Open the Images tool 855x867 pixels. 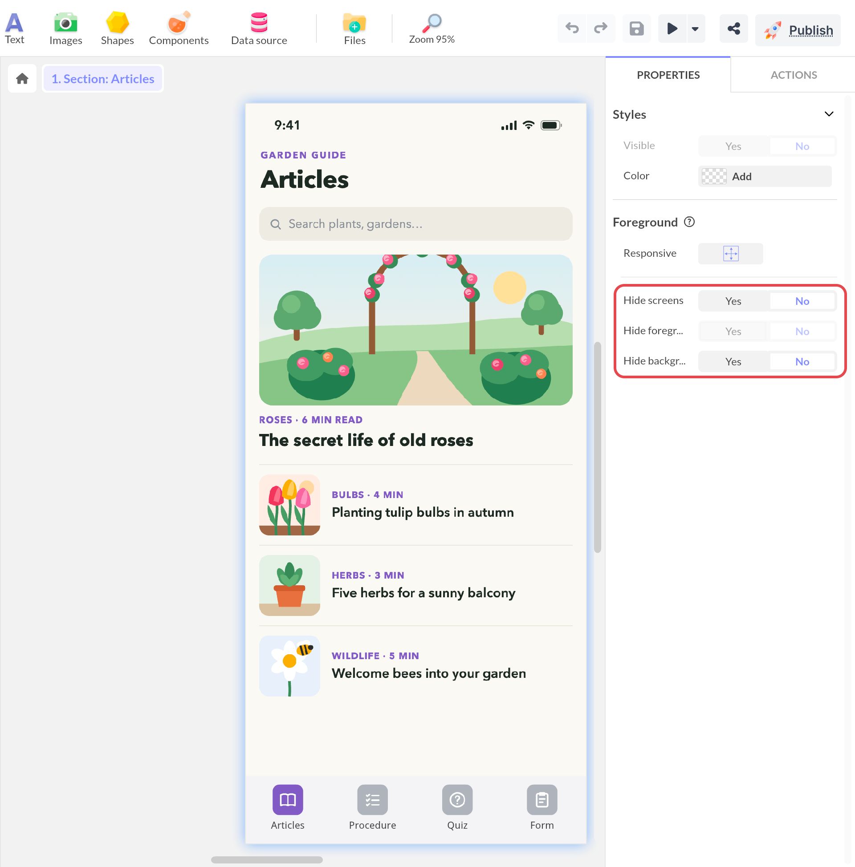pos(65,29)
